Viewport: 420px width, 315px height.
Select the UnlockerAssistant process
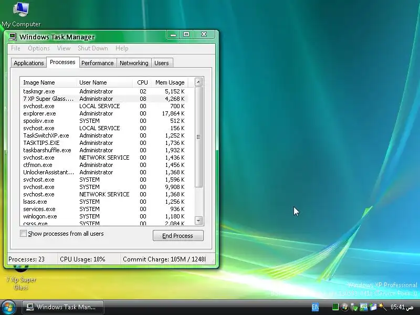104,172
